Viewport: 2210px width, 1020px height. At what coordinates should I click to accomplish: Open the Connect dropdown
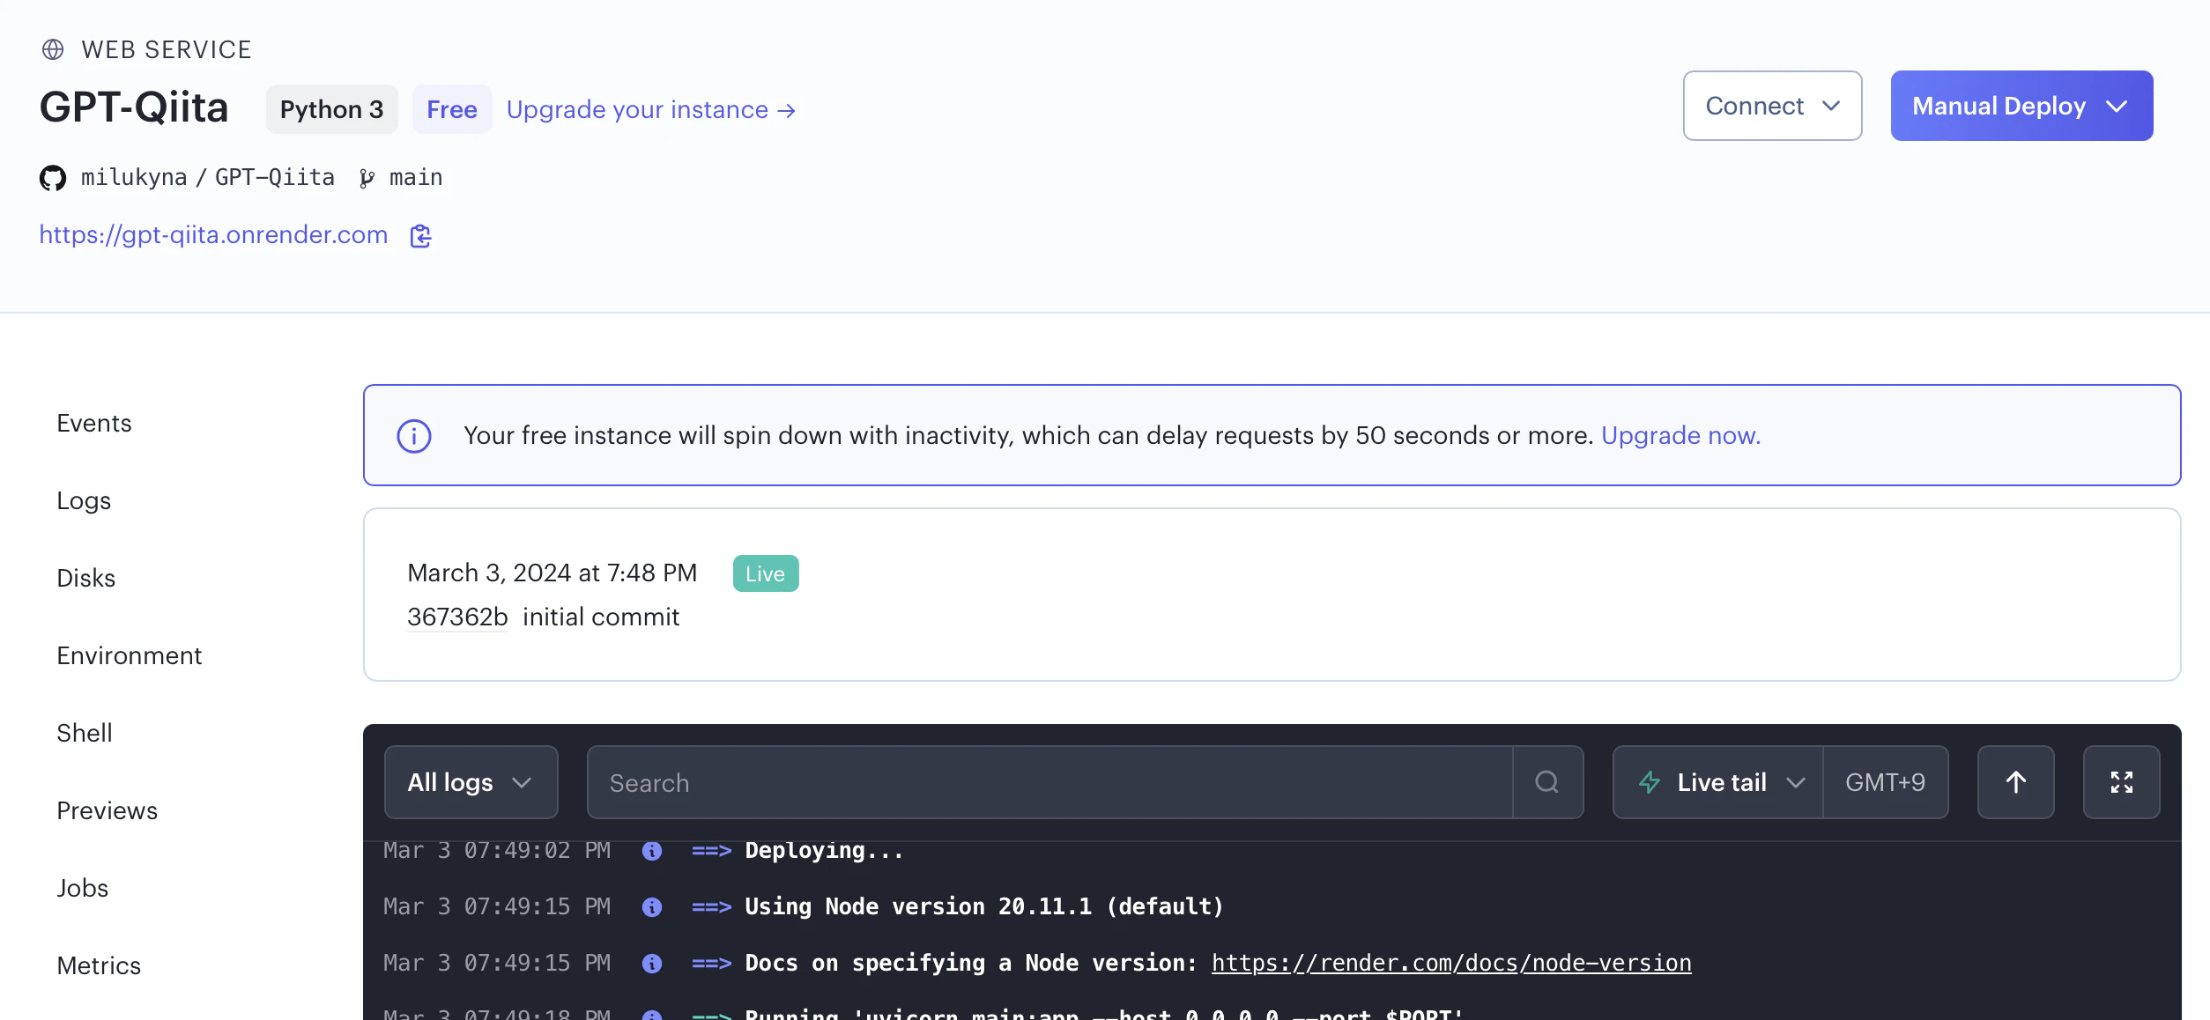pyautogui.click(x=1773, y=106)
